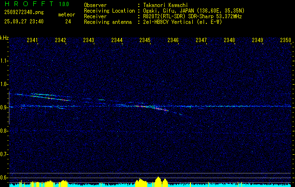Click the 2348 time axis label
This screenshot has height=187, width=295.
click(x=229, y=40)
